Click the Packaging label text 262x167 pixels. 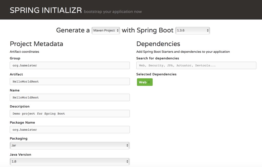click(x=18, y=139)
